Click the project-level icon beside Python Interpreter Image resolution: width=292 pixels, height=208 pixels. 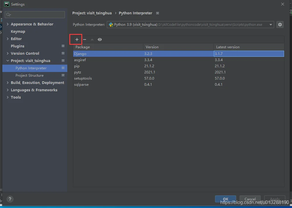point(63,68)
